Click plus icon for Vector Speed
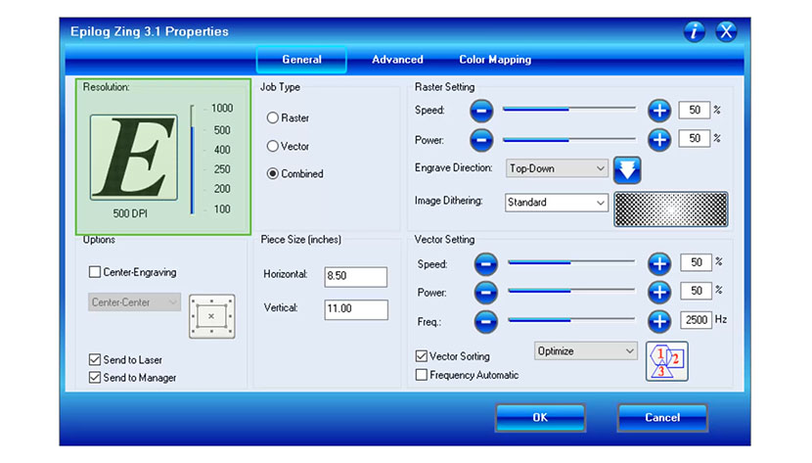 click(659, 263)
